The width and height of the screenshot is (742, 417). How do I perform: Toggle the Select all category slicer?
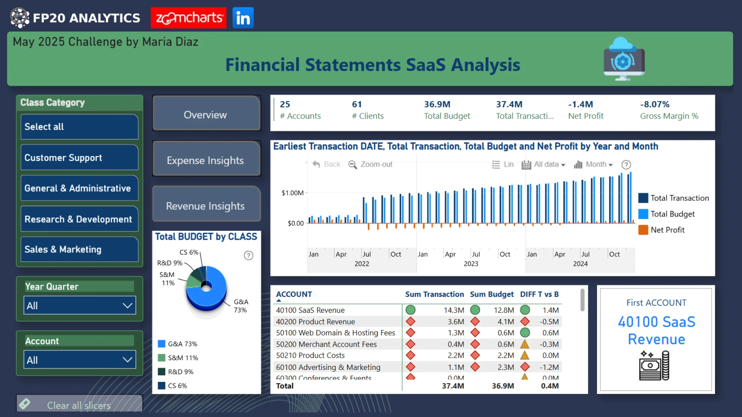pos(79,127)
